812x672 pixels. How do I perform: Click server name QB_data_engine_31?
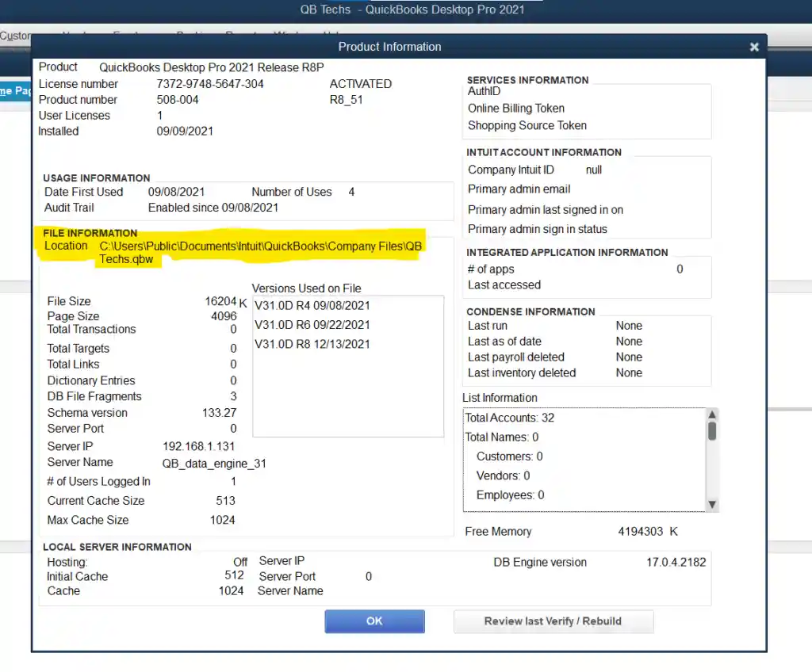[x=214, y=464]
